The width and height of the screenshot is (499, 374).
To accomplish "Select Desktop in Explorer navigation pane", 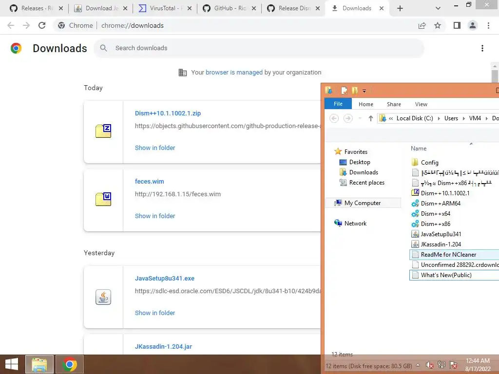I will coord(355,162).
